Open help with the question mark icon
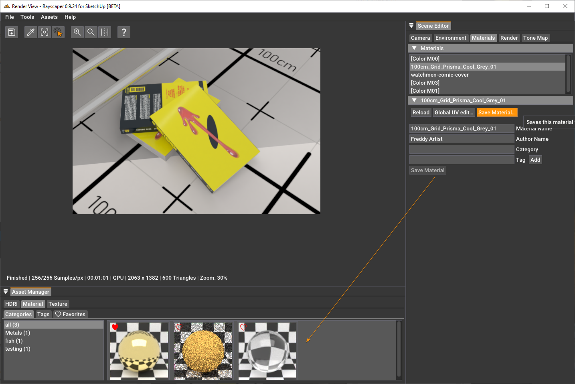Screen dimensions: 575x384 [124, 32]
